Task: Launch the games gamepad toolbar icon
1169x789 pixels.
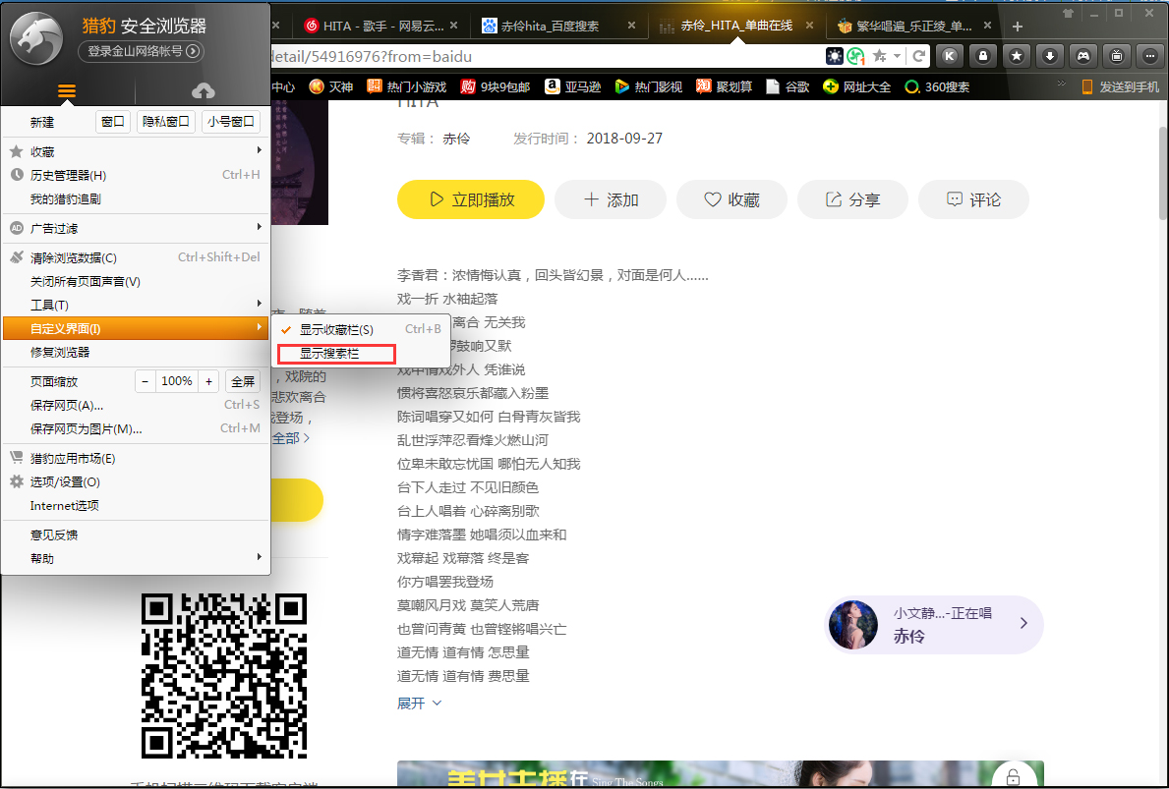Action: pos(1081,57)
